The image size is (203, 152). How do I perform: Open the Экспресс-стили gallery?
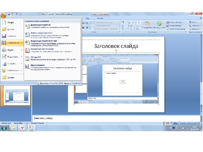coord(159,25)
